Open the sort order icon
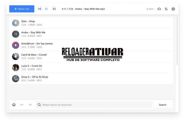 pyautogui.click(x=166, y=9)
